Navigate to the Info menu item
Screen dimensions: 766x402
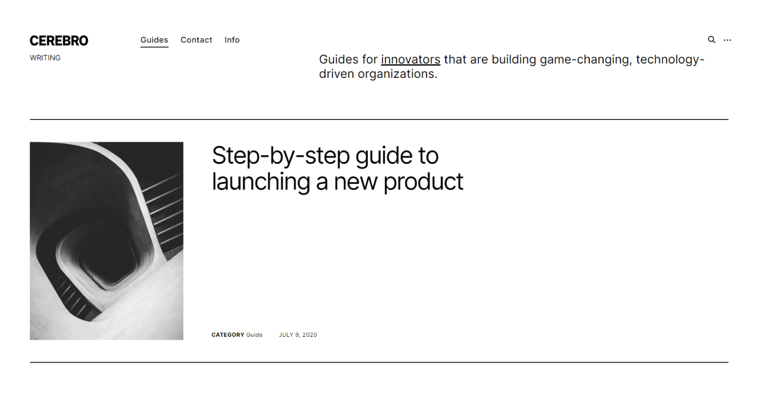(x=232, y=40)
